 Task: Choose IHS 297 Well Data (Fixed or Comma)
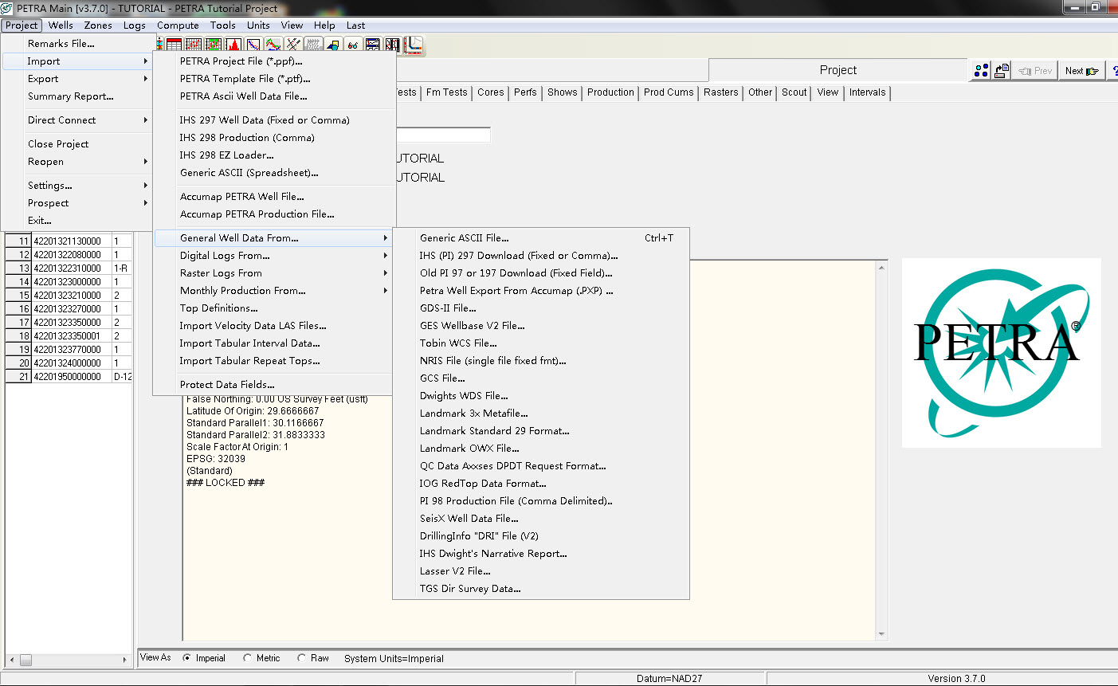tap(274, 120)
